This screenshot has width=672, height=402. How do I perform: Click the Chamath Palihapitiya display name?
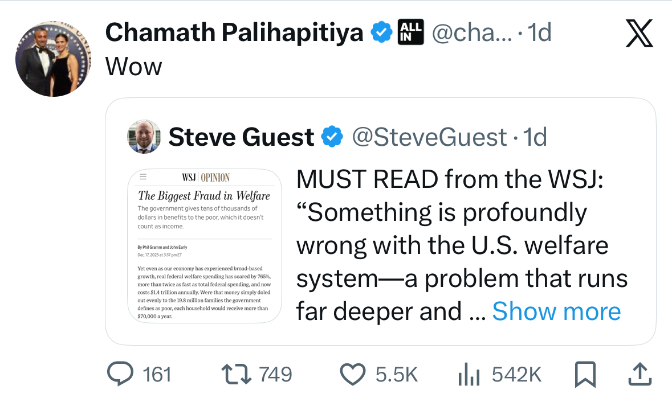point(234,33)
